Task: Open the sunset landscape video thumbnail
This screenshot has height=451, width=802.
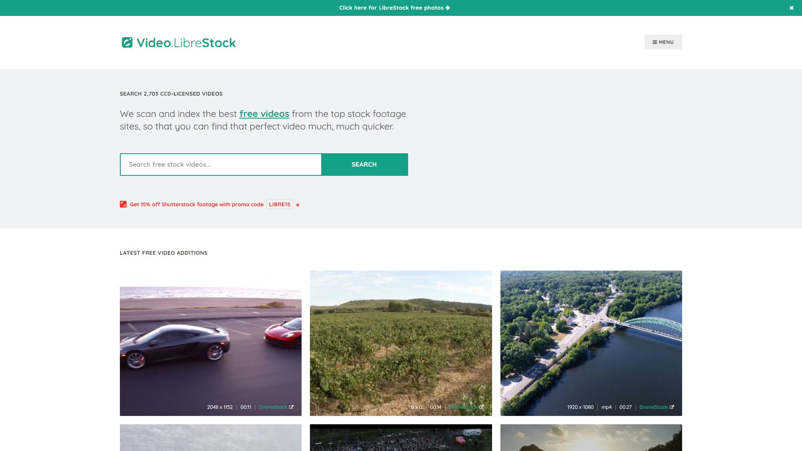Action: [x=591, y=438]
